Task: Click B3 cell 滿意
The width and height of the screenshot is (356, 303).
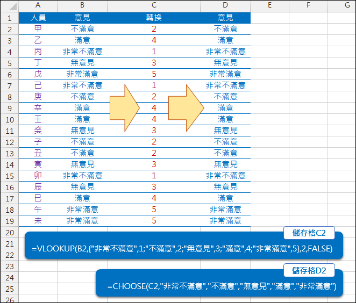Action: pos(82,40)
